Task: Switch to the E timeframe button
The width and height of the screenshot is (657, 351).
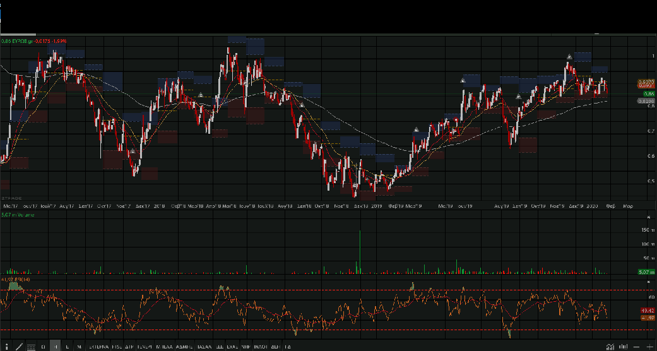Action: 68,347
